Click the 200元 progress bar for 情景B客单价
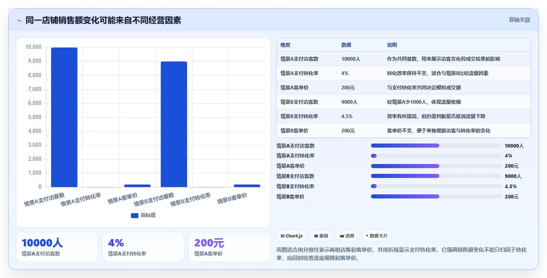Image resolution: width=547 pixels, height=278 pixels. tap(436, 196)
